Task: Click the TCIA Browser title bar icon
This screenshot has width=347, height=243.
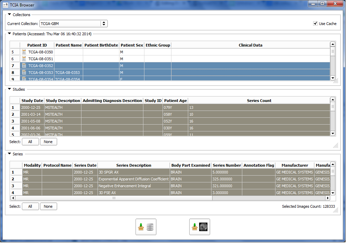Action: point(5,4)
